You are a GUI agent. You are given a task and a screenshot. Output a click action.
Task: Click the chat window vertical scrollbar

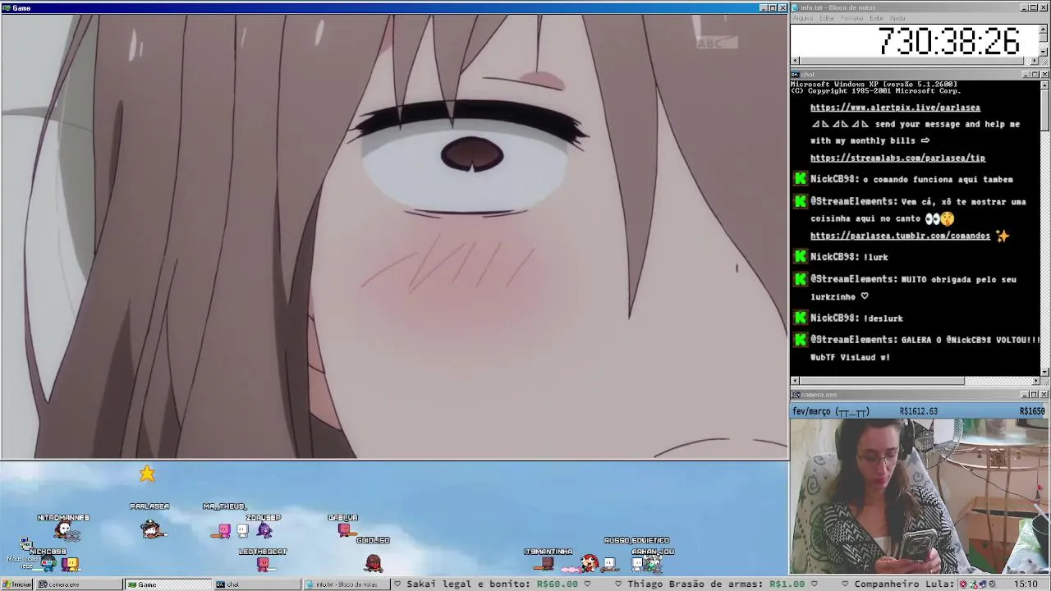1044,228
